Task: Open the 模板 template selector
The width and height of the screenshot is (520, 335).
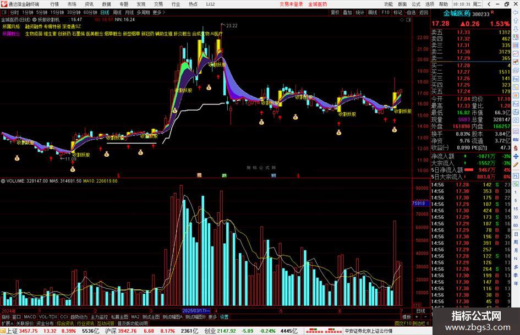Action: click(x=407, y=317)
